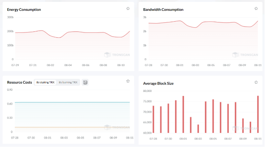
Task: Click the Resource Costs favorite star
Action: pos(128,81)
